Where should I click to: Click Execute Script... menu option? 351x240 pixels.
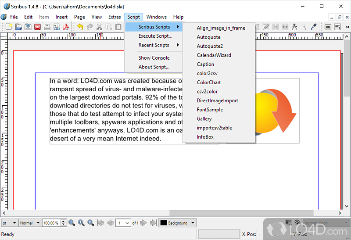click(x=155, y=36)
